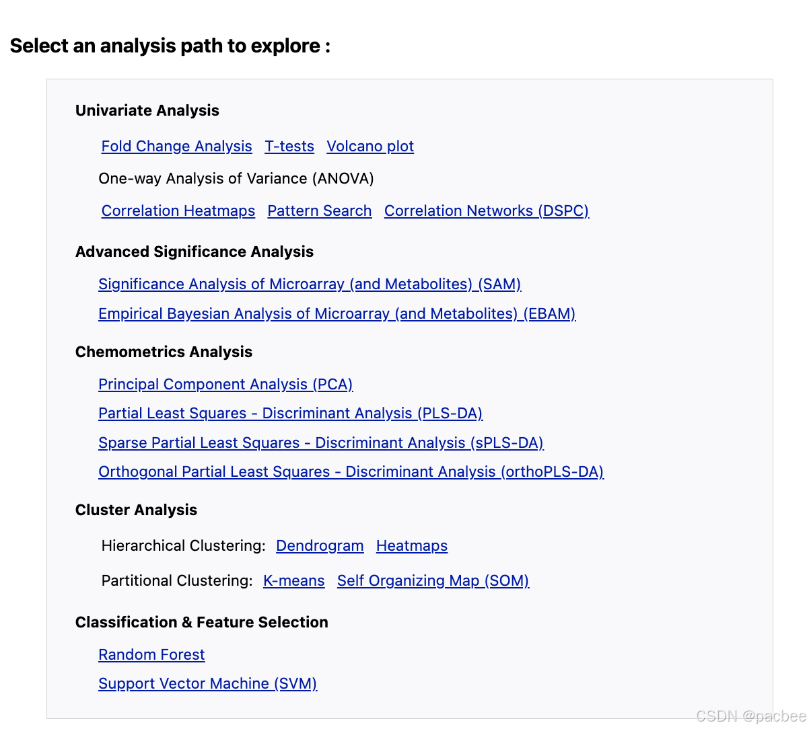Open the Dendrogram clustering link
Viewport: 809px width, 729px height.
[x=320, y=546]
